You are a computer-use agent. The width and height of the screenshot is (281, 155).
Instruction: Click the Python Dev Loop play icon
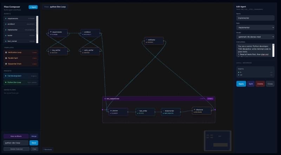point(6,82)
